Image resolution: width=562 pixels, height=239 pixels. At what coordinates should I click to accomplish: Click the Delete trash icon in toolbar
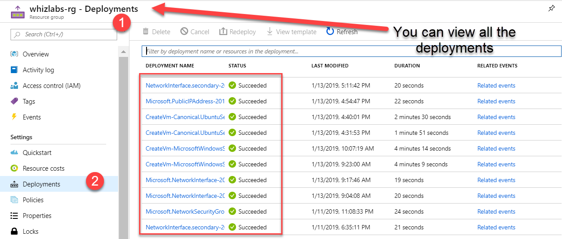coord(146,32)
